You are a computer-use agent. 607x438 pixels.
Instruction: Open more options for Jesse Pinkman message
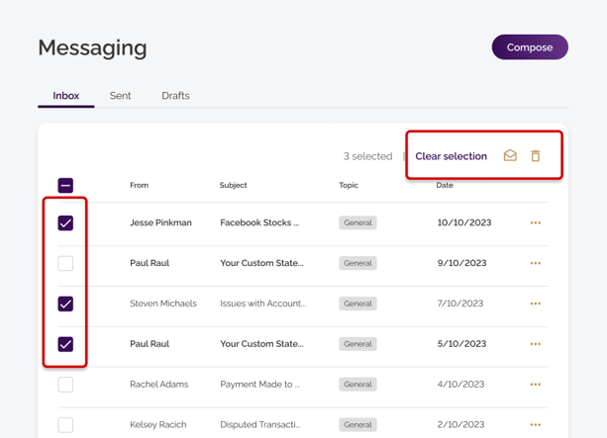click(536, 223)
